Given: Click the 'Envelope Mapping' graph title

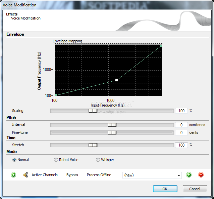Looking at the screenshot, I should tap(67, 41).
